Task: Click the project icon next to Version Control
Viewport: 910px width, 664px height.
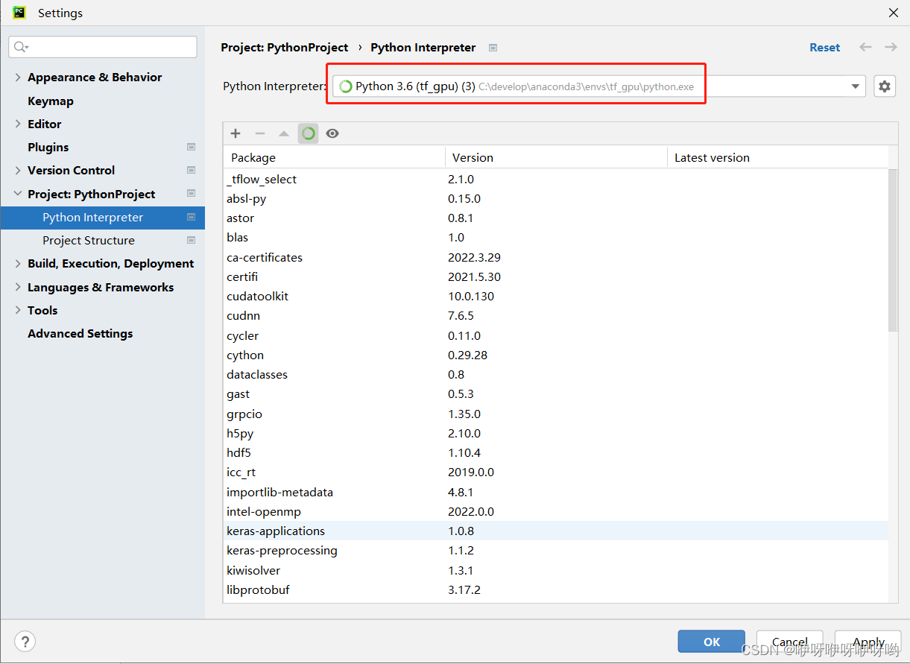Action: tap(191, 171)
